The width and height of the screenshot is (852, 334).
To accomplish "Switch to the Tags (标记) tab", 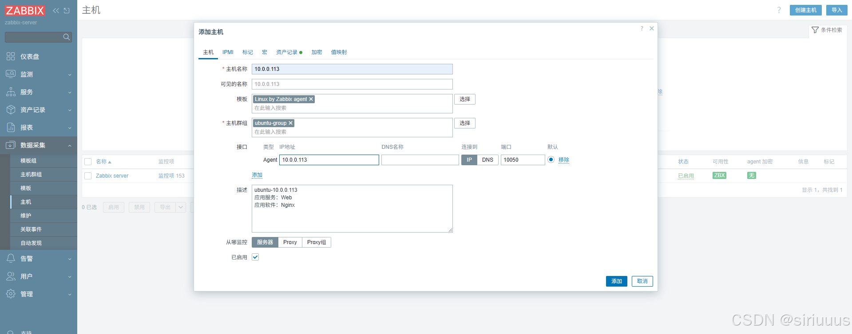I will [248, 52].
